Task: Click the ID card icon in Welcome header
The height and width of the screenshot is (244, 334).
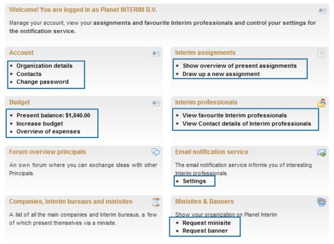Action: [x=322, y=10]
